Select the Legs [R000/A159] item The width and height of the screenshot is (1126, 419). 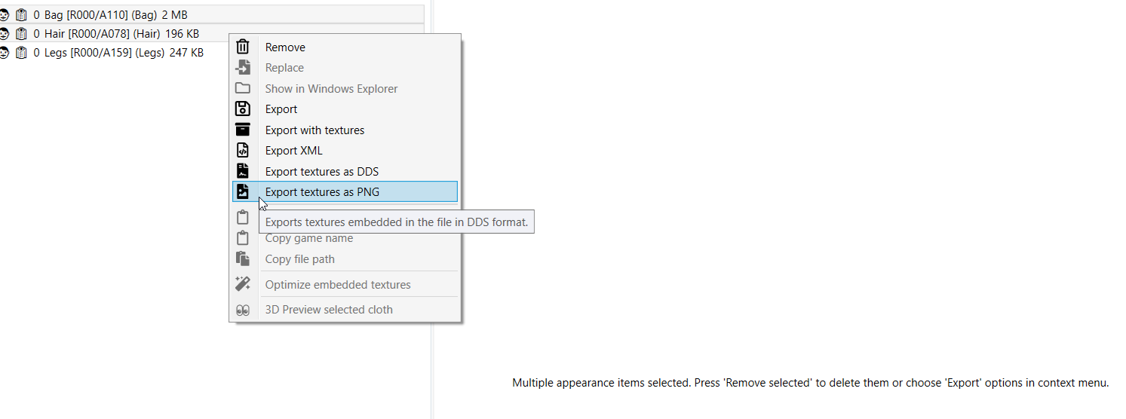(x=113, y=53)
